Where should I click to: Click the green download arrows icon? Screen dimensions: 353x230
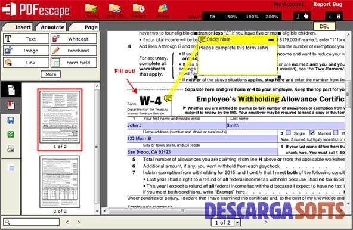click(x=11, y=135)
